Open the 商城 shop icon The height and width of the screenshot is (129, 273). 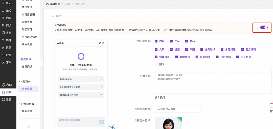click(3, 25)
